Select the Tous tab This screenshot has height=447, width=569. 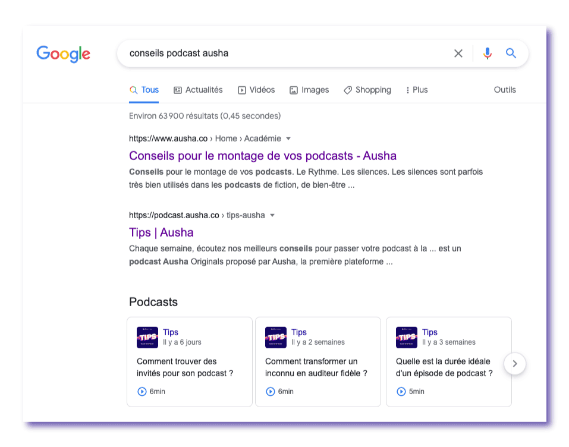pos(144,90)
